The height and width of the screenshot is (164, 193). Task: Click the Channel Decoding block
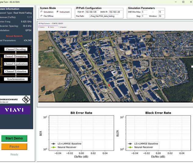pos(16,49)
